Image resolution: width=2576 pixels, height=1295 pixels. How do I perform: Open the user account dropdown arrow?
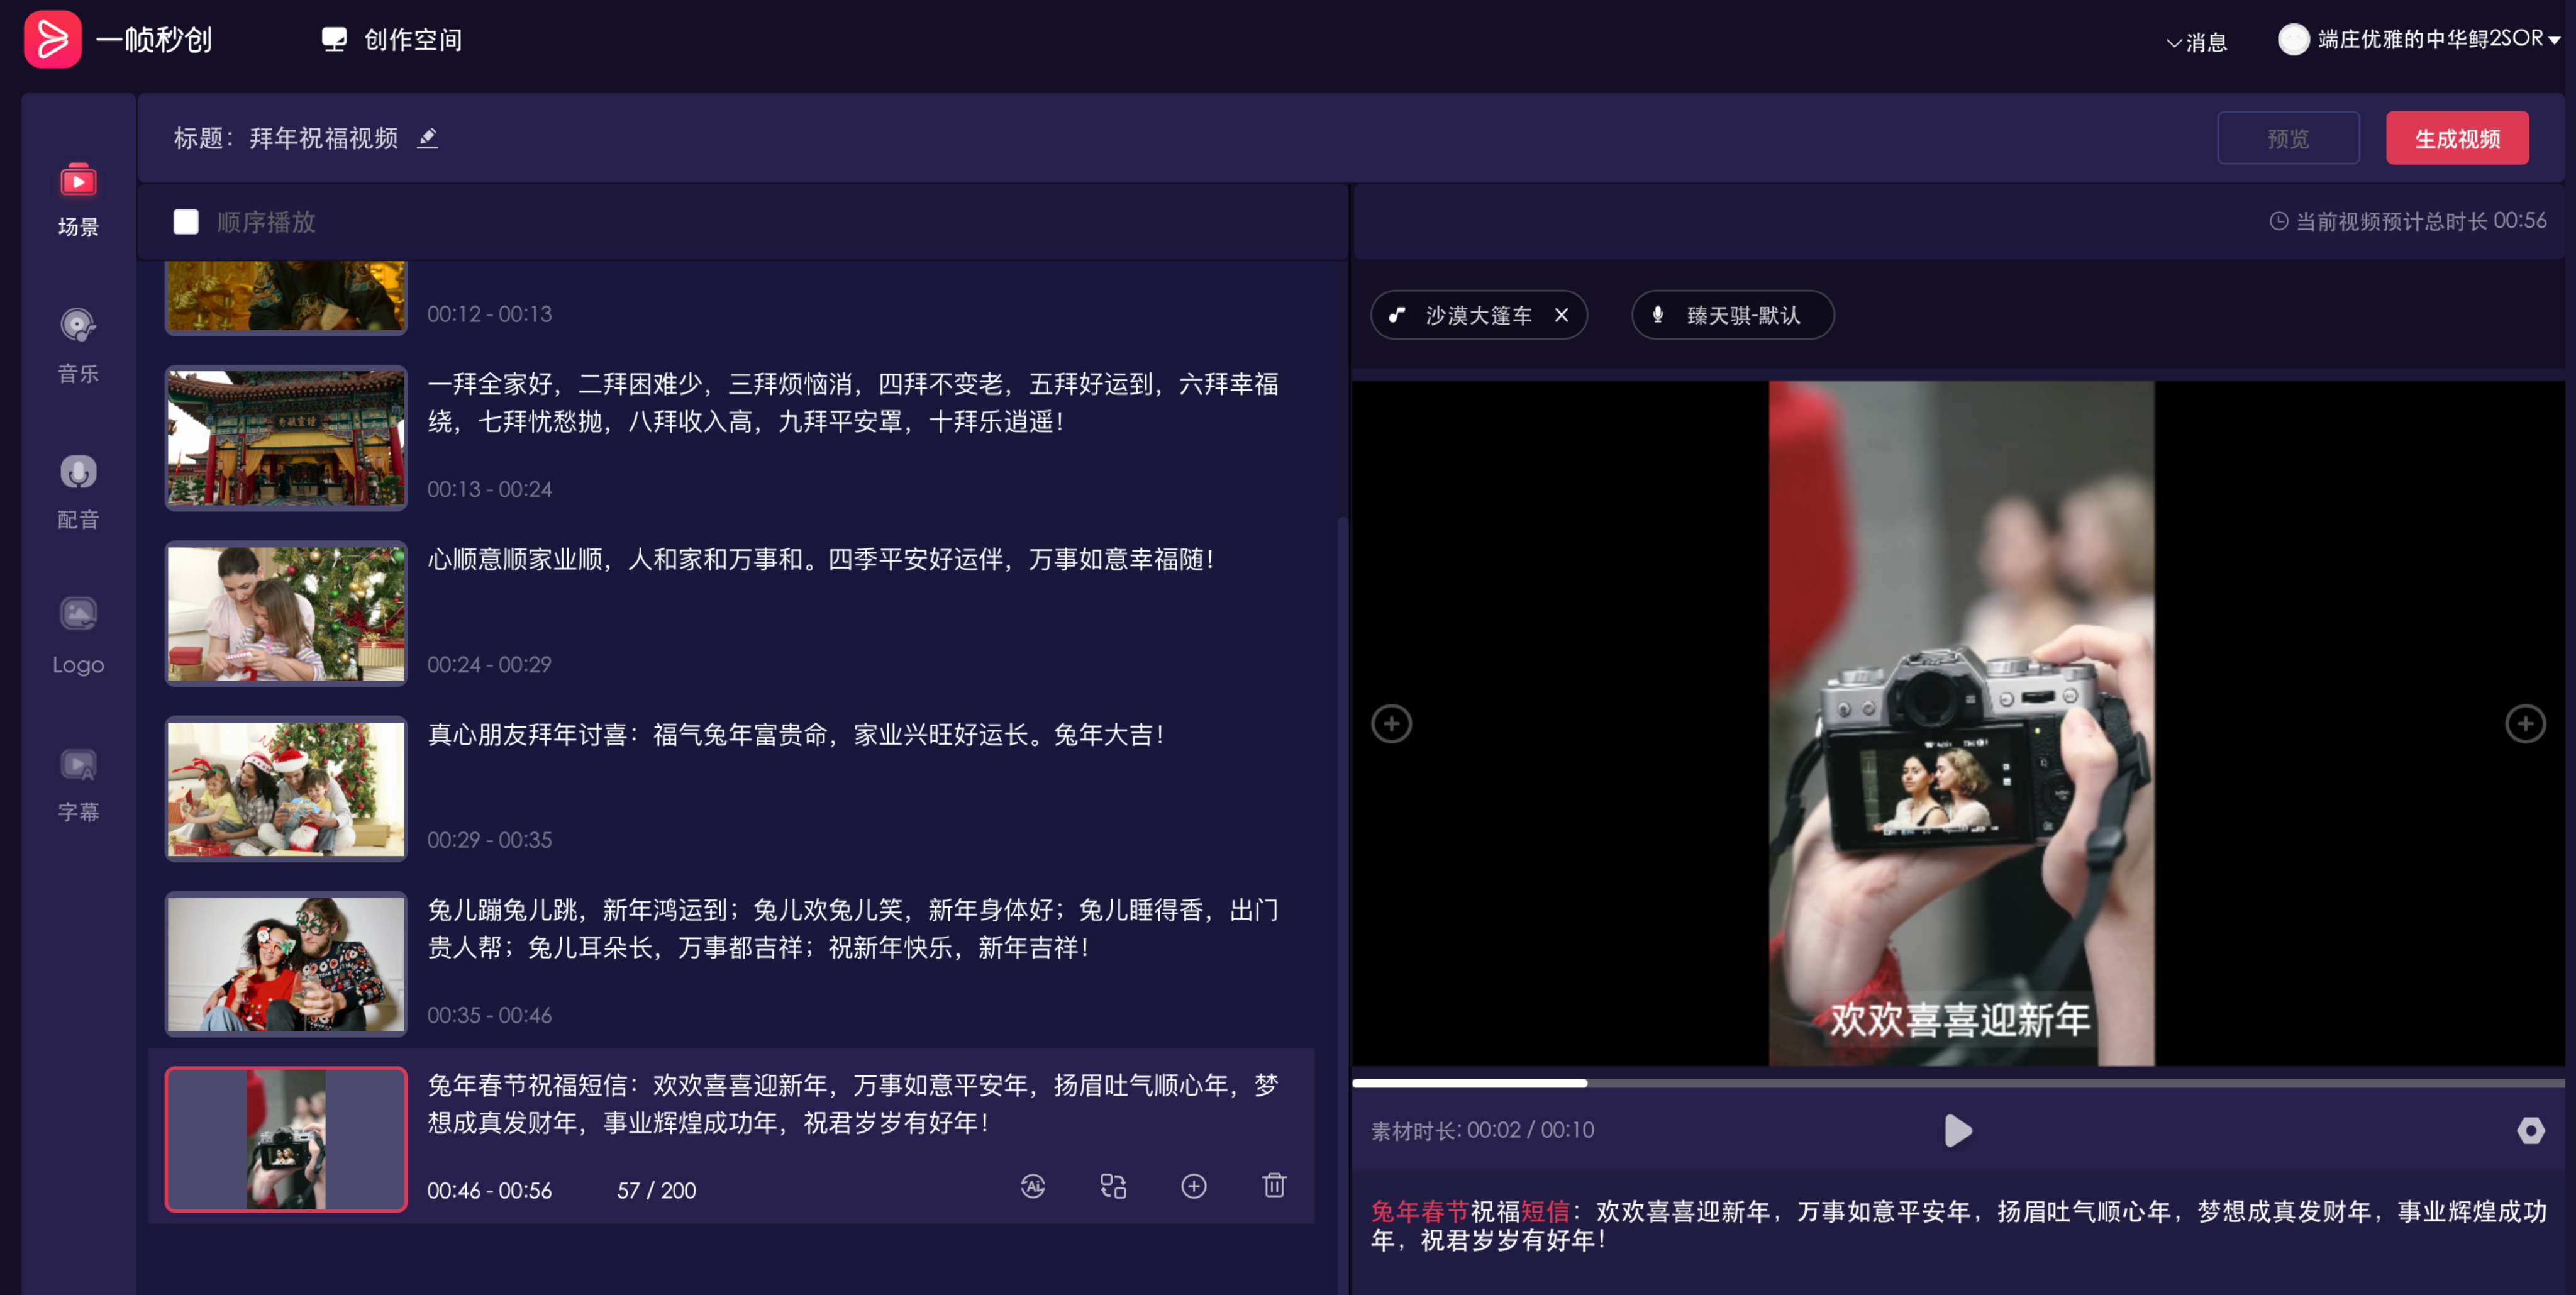click(2554, 41)
